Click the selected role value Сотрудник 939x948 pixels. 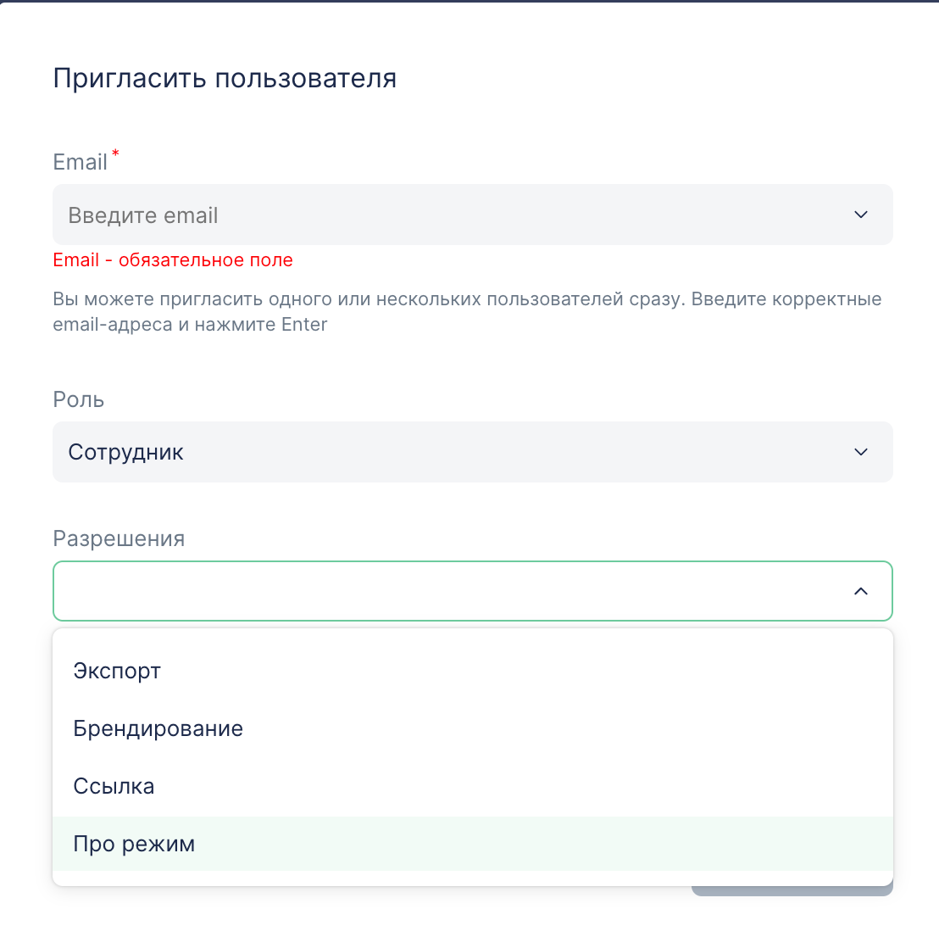(x=126, y=452)
